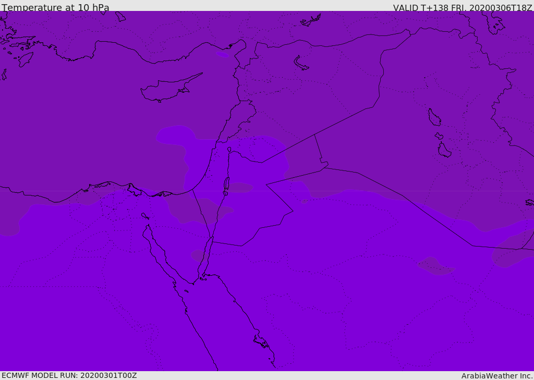
Task: Click the 'ECMWF MODEL RUN: 20200301T00Z' footer text
Action: (69, 375)
